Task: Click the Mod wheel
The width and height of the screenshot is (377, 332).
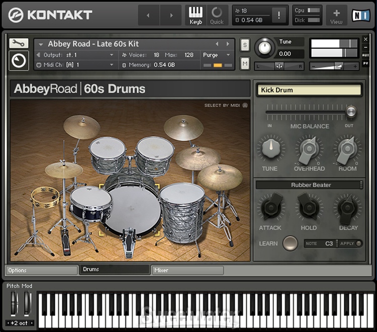Action: tap(27, 303)
